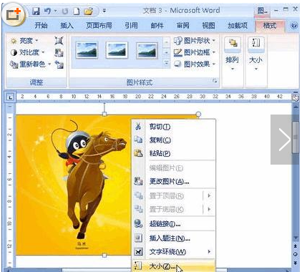Create a new document from toolbar
Image resolution: width=307 pixels, height=272 pixels.
click(77, 11)
